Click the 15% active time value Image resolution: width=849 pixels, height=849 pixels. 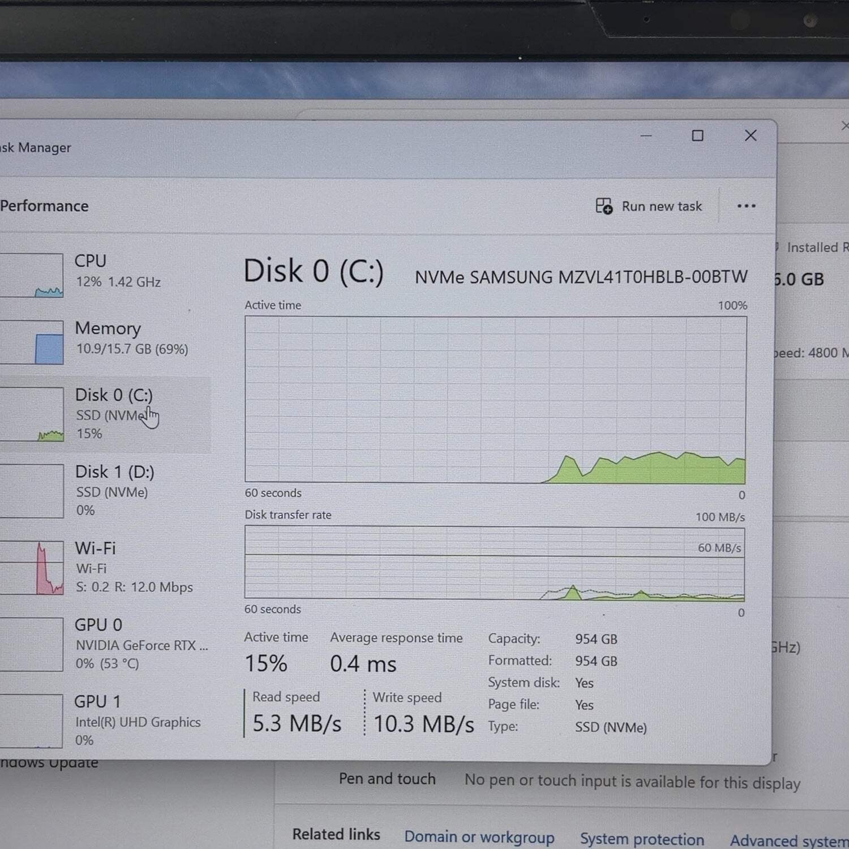266,663
